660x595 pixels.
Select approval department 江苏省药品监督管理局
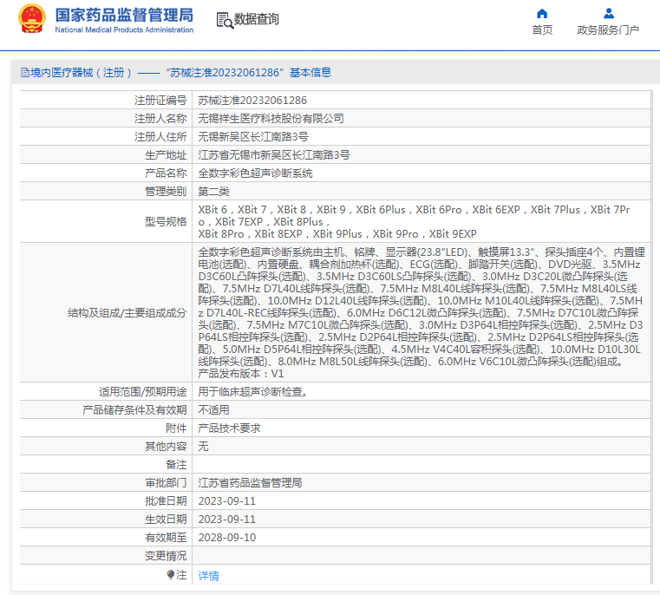pos(250,483)
